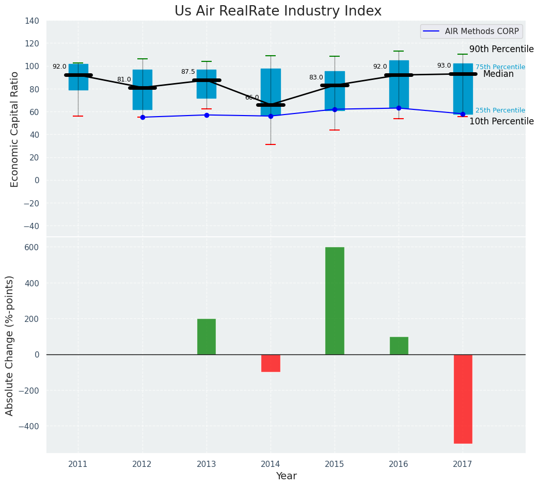Click the 93.0 median value label
This screenshot has width=539, height=486.
point(444,66)
